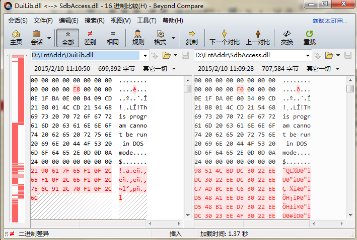Click left pane 其它一切 button
The height and width of the screenshot is (240, 357).
(158, 68)
